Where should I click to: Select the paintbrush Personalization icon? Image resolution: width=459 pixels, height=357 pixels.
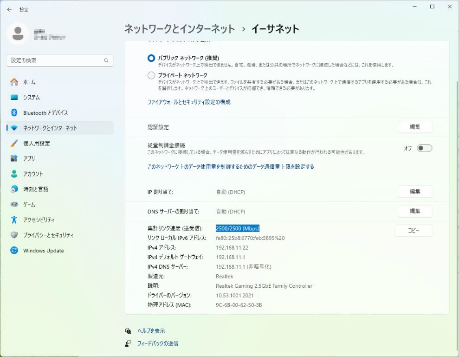point(14,143)
